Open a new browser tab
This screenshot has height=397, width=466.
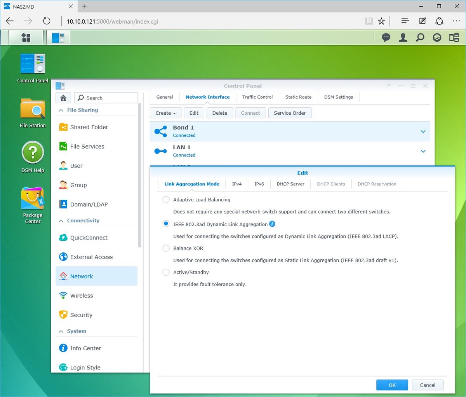pyautogui.click(x=84, y=6)
